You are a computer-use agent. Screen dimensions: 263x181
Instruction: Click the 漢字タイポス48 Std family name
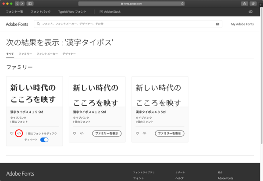(x=151, y=112)
